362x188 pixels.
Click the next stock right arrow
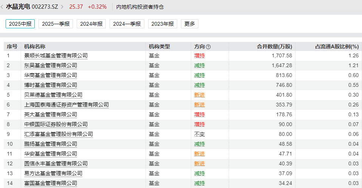(62, 7)
